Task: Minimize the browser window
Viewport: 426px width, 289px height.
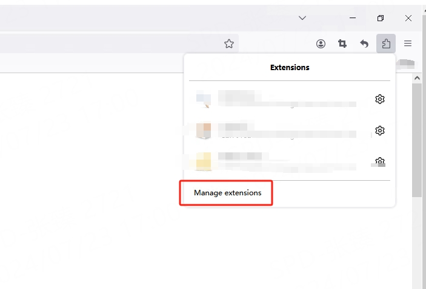Action: pos(353,18)
